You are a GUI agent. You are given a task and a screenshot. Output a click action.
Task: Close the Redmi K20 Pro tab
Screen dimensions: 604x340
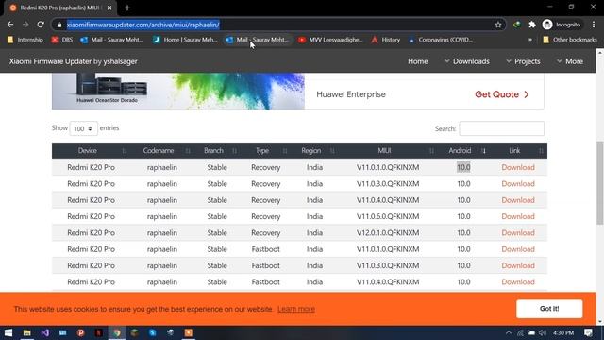point(109,8)
